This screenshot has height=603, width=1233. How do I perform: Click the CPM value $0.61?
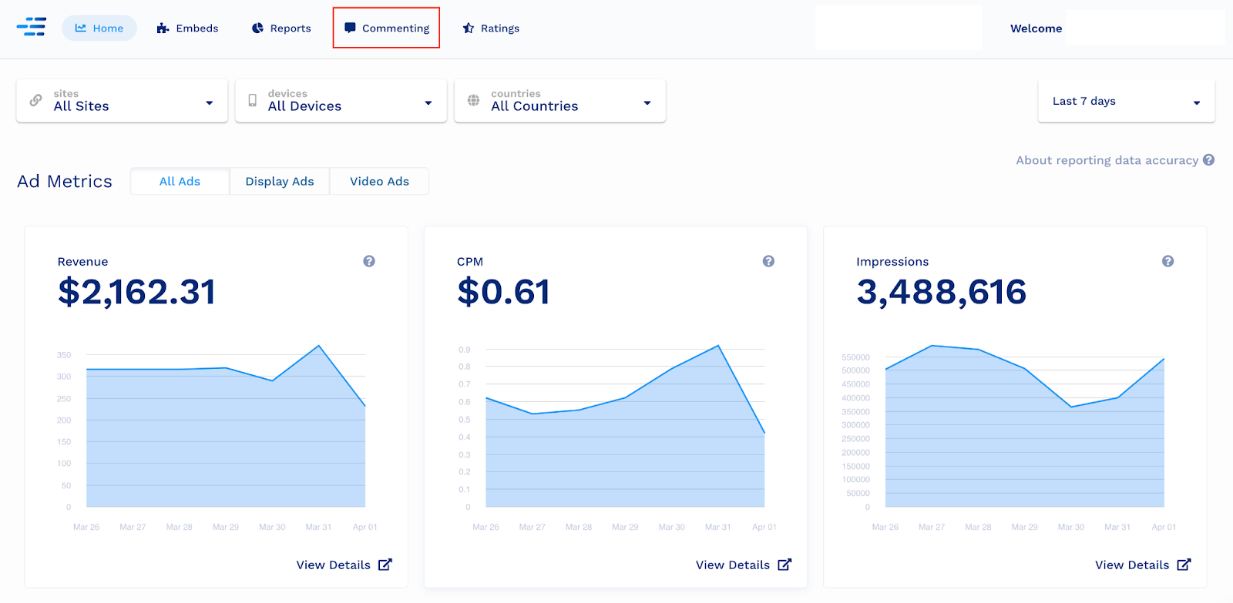[x=503, y=292]
